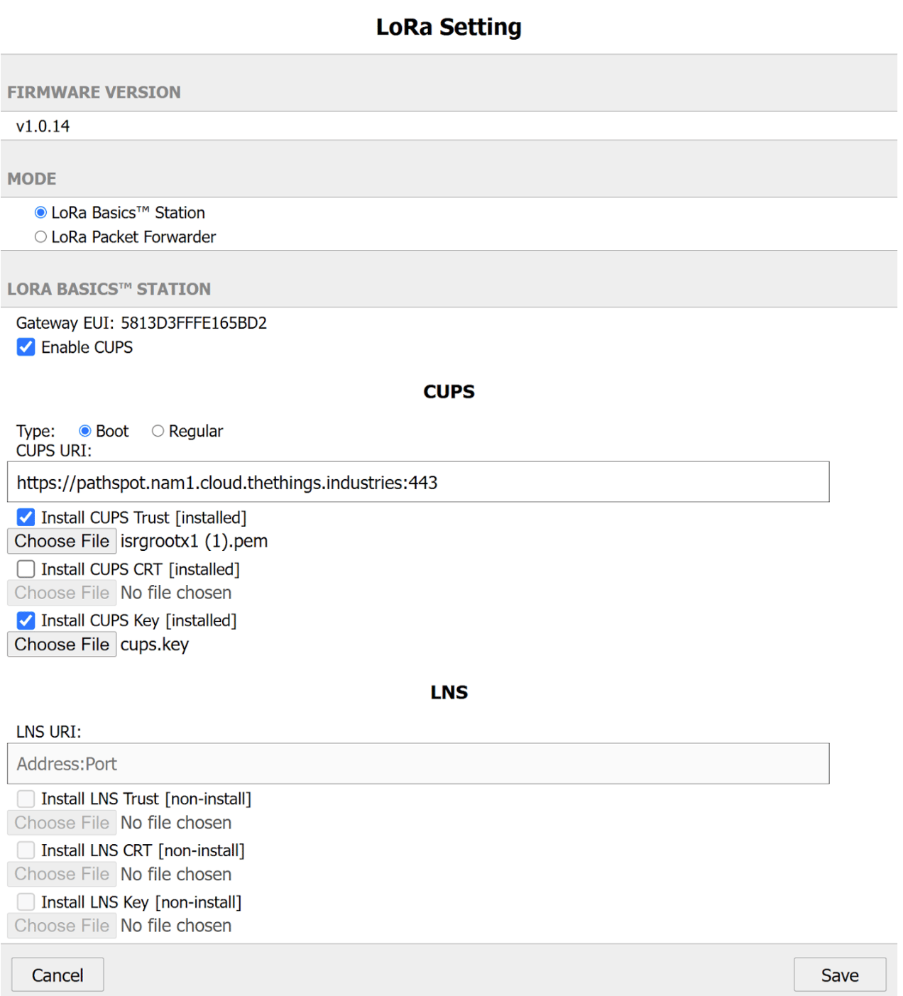Viewport: 903px width, 996px height.
Task: Enable Install LNS Key
Action: 26,902
